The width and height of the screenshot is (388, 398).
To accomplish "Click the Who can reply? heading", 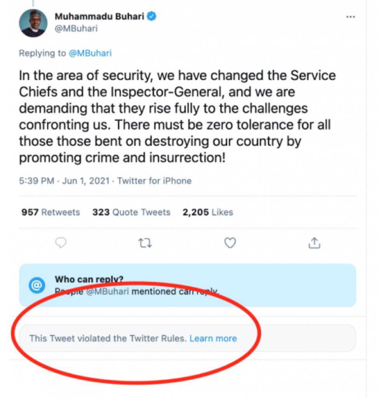I will click(x=89, y=279).
